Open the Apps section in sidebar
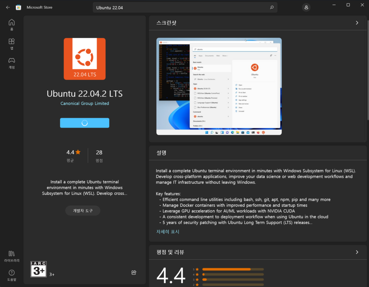The image size is (369, 287). [x=12, y=44]
